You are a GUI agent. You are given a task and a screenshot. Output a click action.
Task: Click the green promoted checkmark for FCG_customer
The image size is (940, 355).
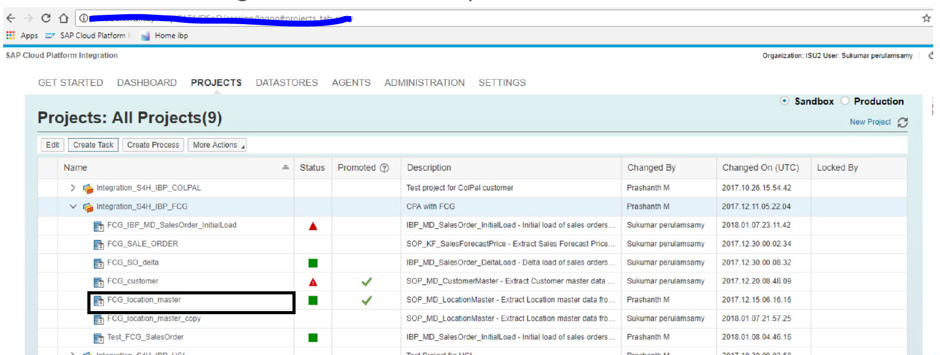tap(366, 282)
